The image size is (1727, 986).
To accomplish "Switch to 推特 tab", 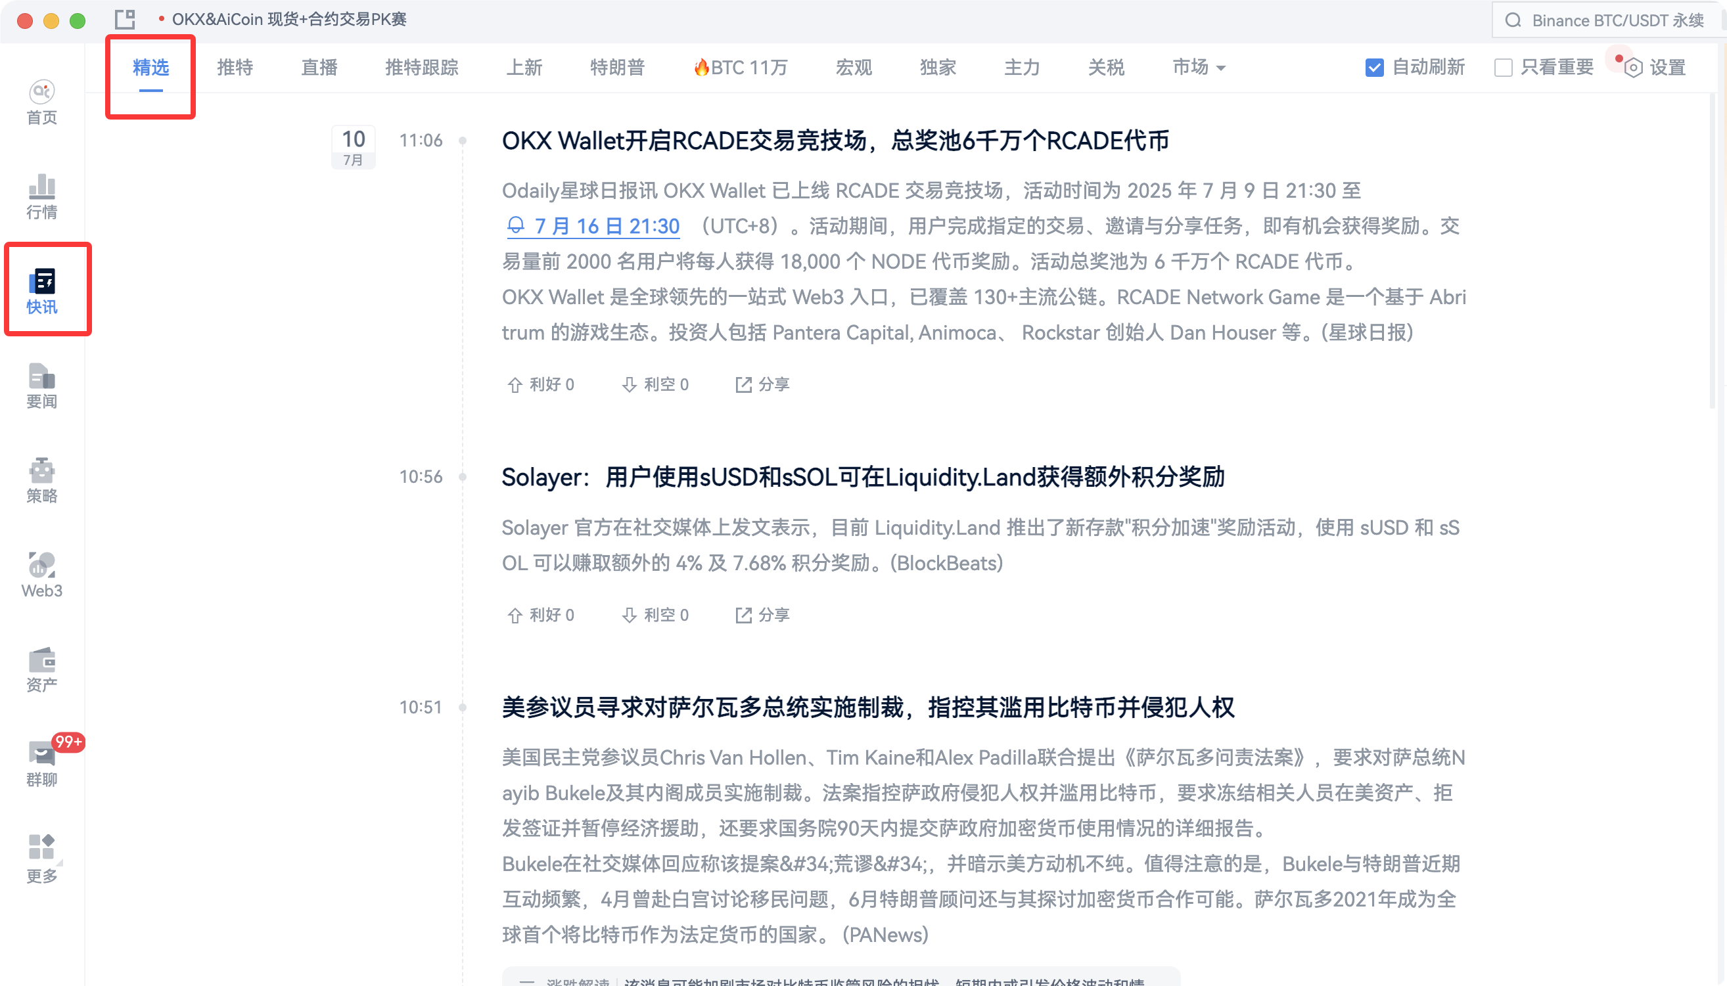I will [235, 68].
